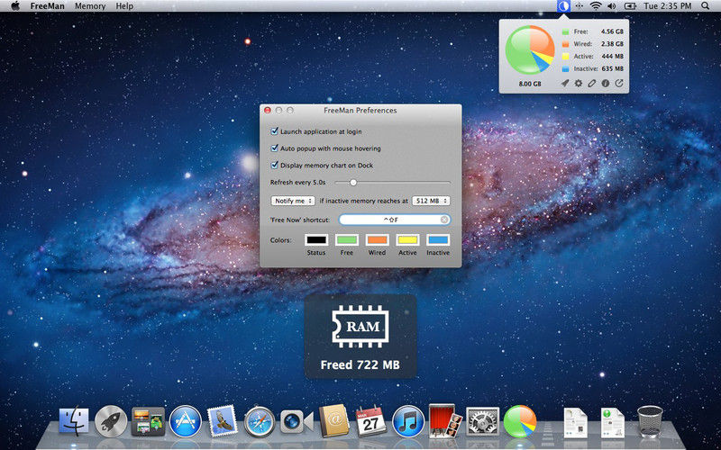The image size is (721, 450).
Task: Pick the Inactive blue color swatch
Action: (438, 239)
